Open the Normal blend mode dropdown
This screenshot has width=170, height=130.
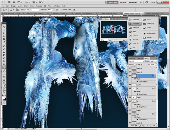(136, 61)
